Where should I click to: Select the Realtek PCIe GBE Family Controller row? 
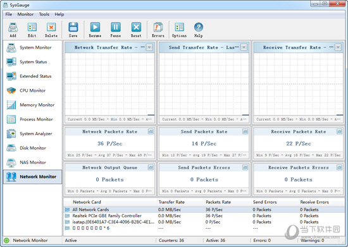204,216
